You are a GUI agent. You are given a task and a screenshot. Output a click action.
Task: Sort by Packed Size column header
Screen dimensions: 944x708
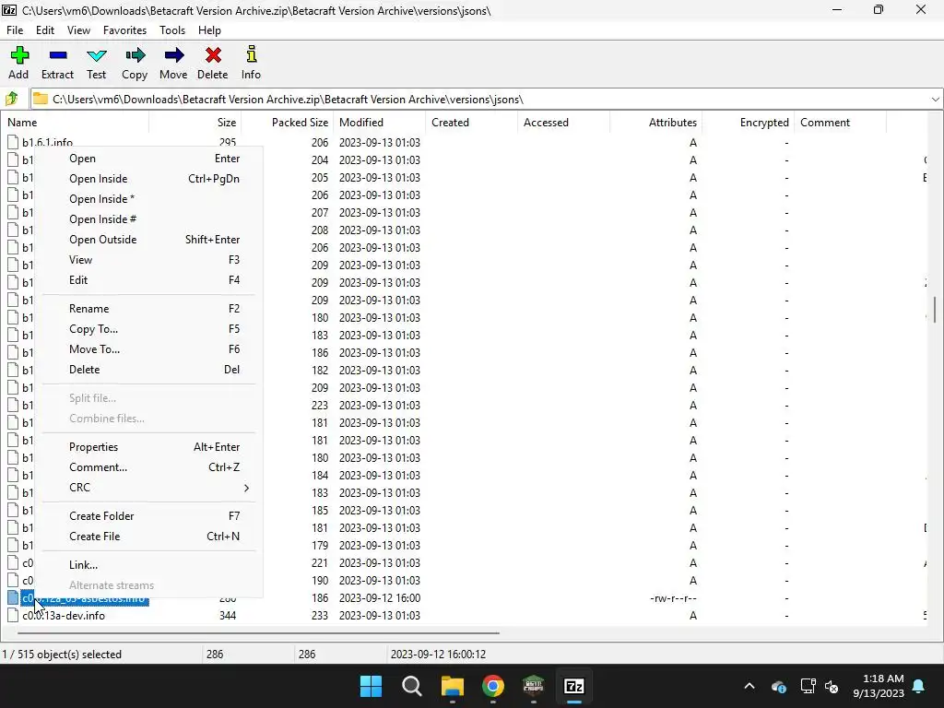point(288,123)
